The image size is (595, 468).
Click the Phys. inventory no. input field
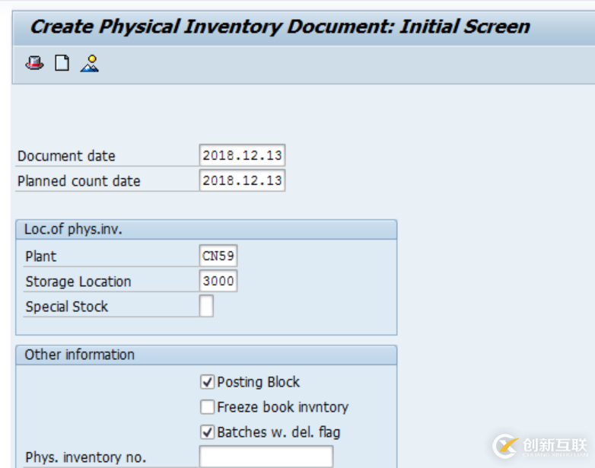click(266, 457)
